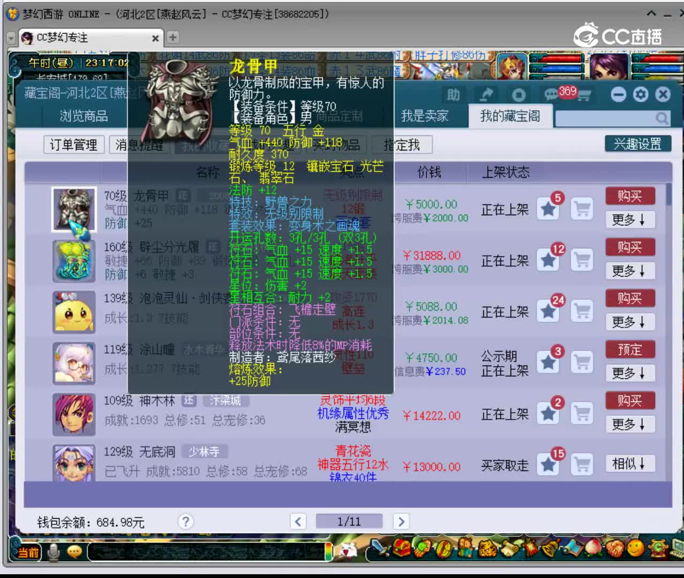684x578 pixels.
Task: Star the 无底洞 character listing
Action: (549, 465)
